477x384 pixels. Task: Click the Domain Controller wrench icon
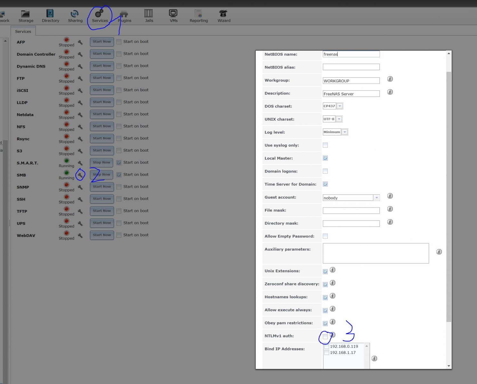coord(80,54)
